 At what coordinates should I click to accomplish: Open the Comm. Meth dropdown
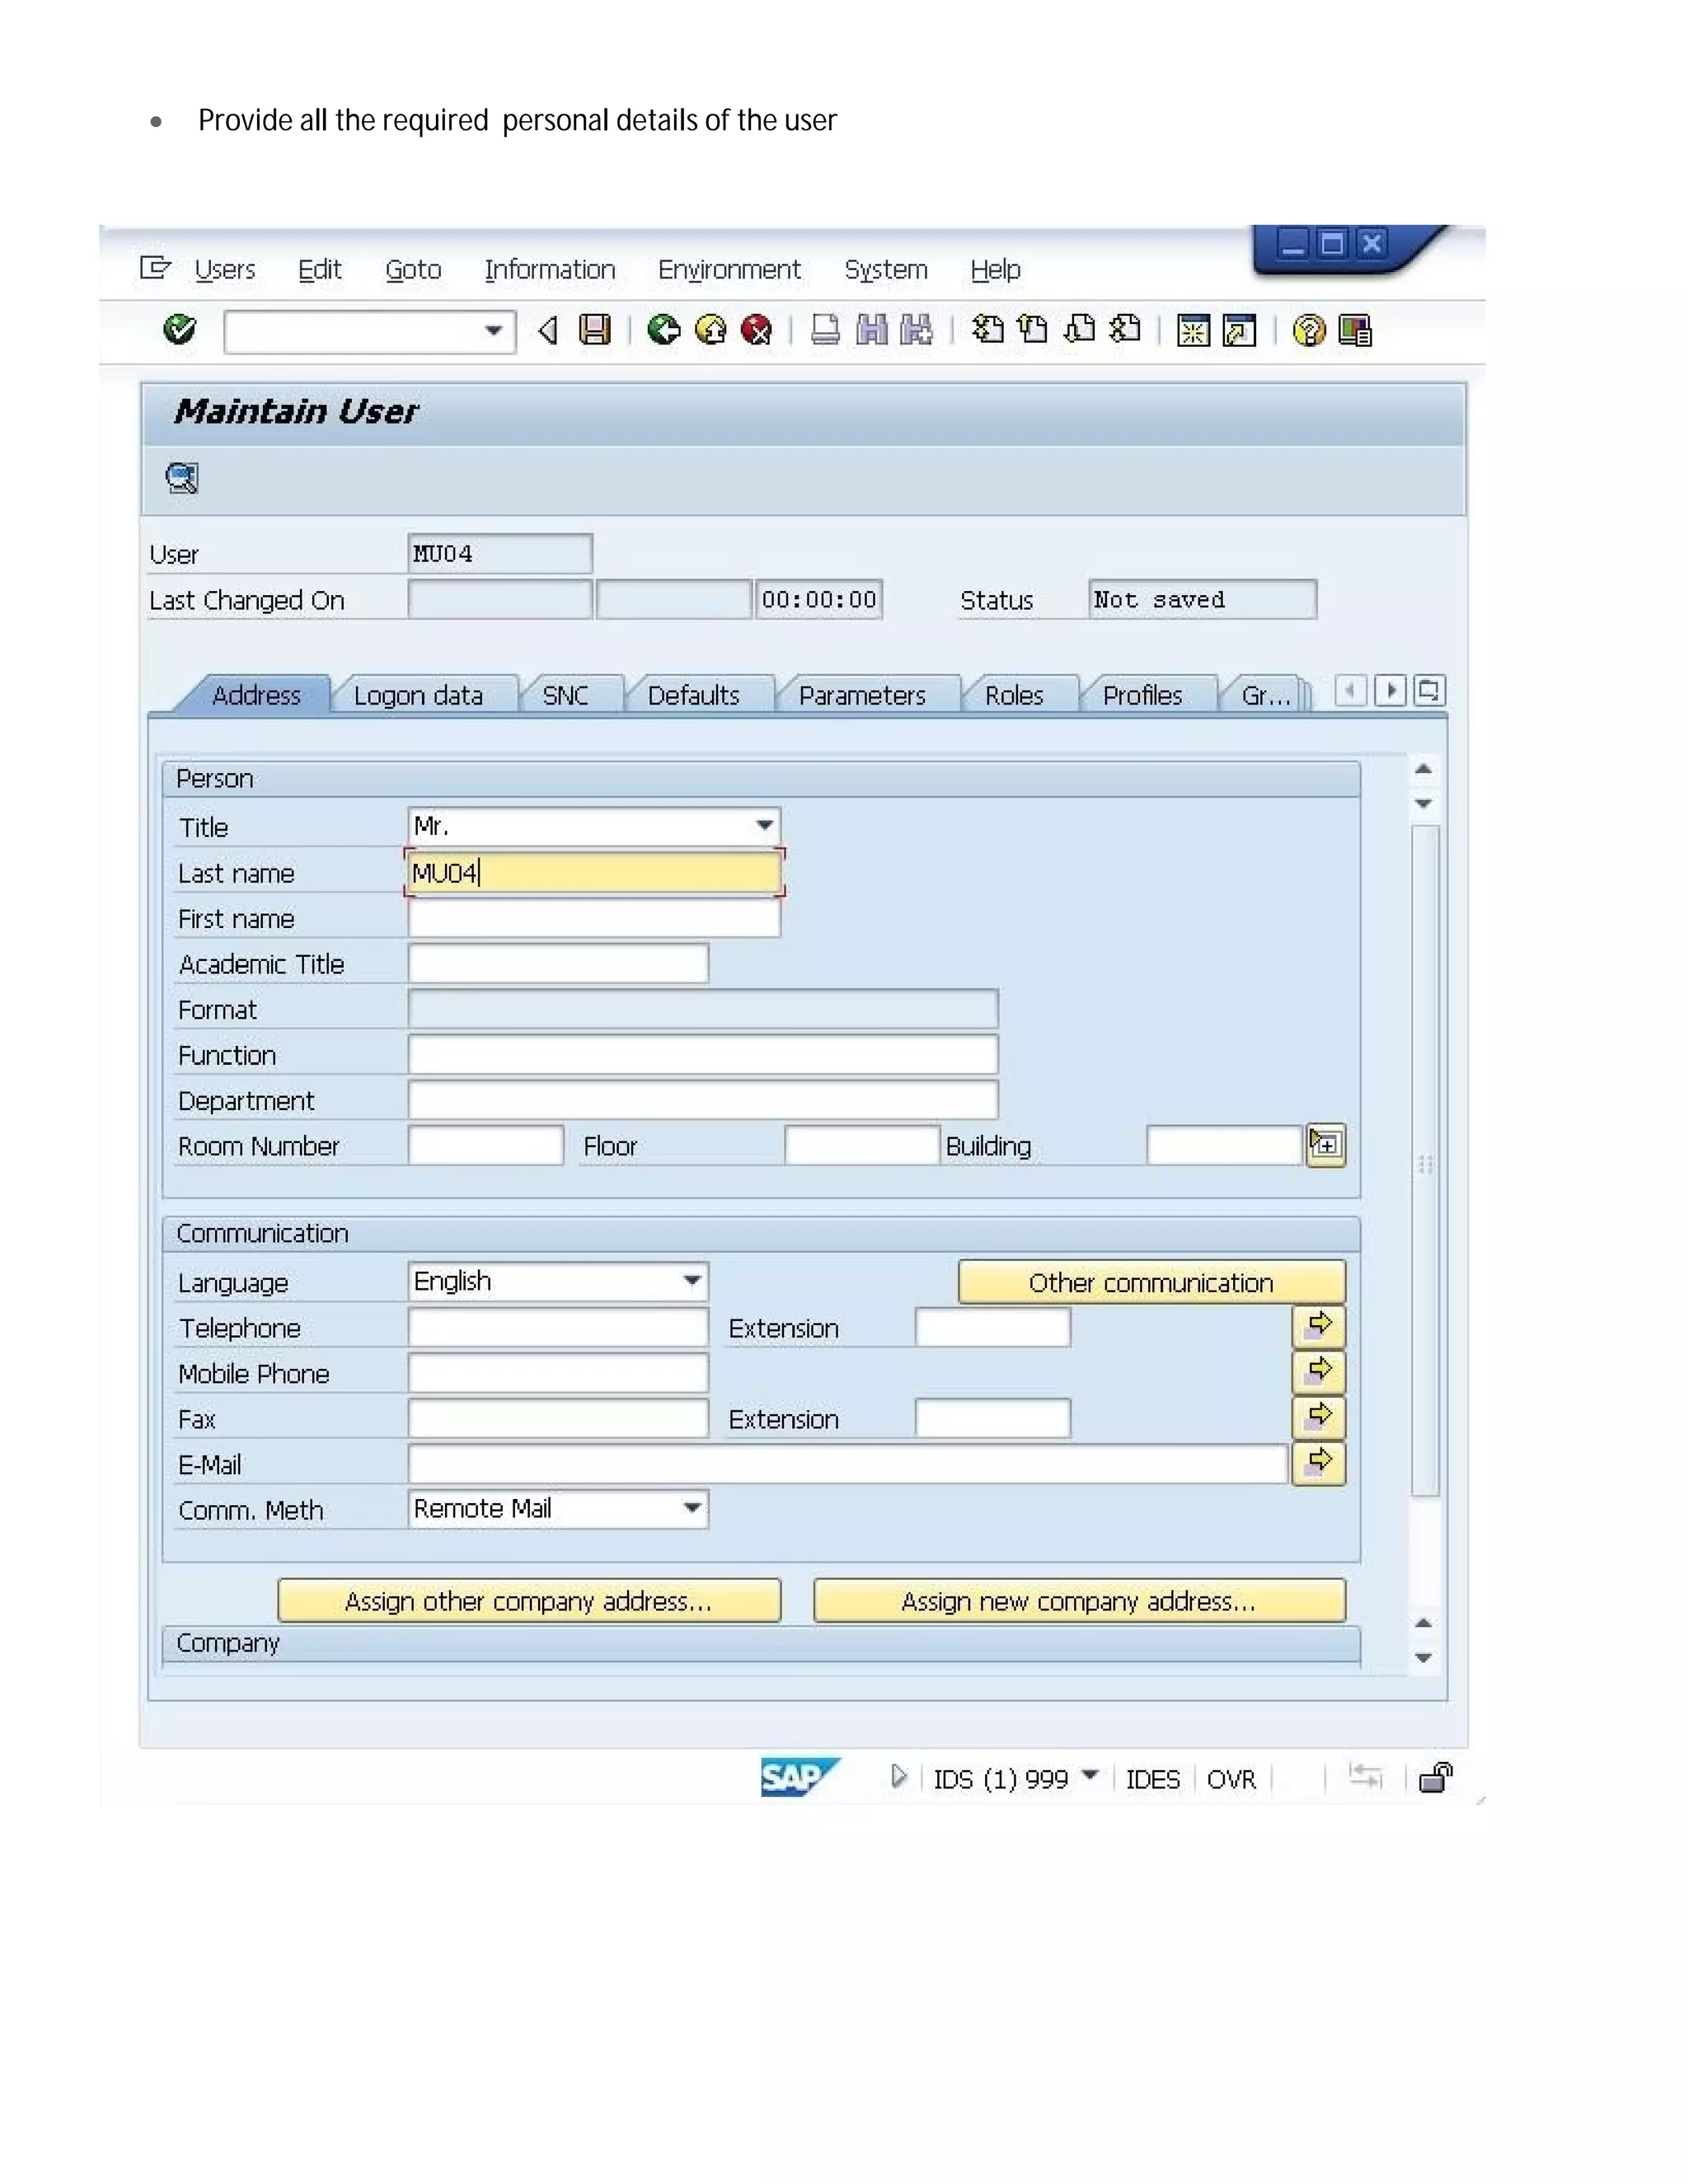pyautogui.click(x=692, y=1508)
